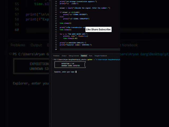This screenshot has height=127, width=169.
Task: Switch to the Problems panel tab
Action: pos(56,56)
